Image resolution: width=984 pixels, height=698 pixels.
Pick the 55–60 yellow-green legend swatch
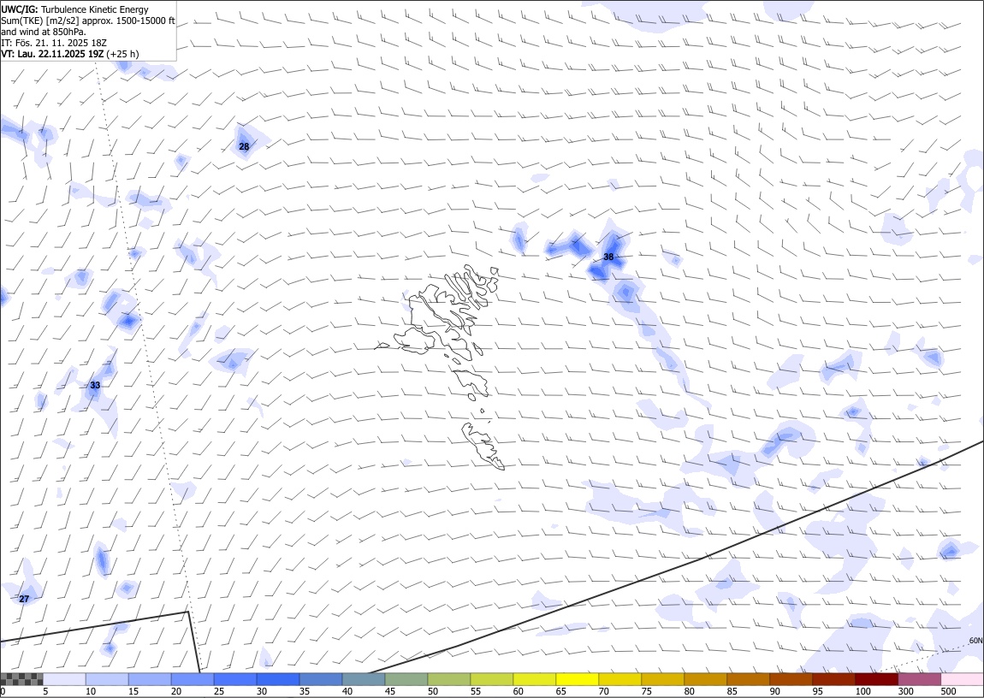(491, 679)
